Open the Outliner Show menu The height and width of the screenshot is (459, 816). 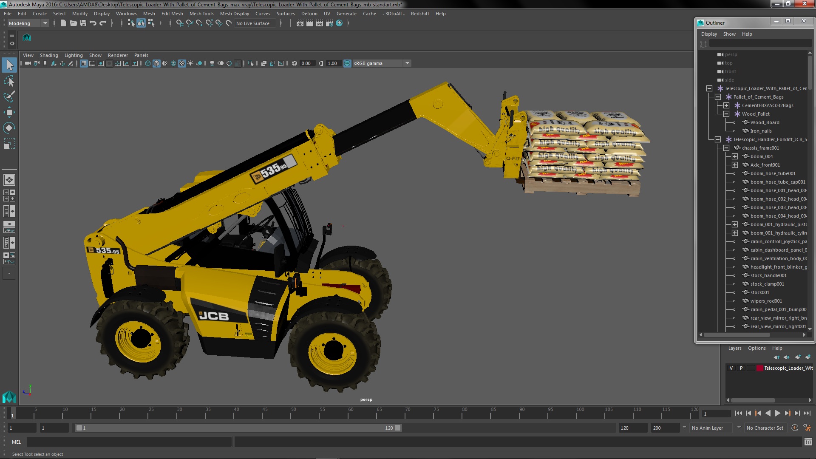[x=729, y=34]
